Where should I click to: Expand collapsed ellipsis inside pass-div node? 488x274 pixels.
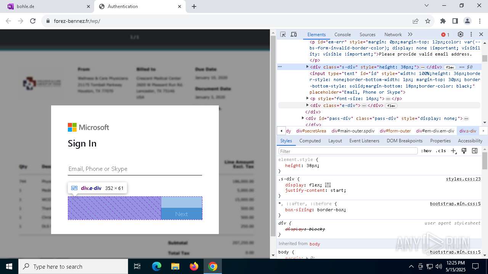coord(466,119)
